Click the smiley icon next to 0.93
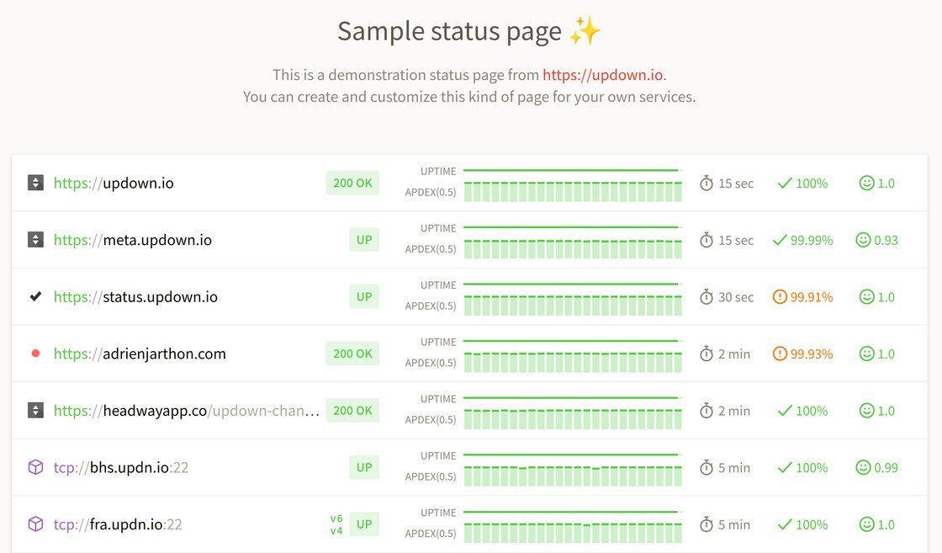Image resolution: width=942 pixels, height=553 pixels. click(x=863, y=240)
